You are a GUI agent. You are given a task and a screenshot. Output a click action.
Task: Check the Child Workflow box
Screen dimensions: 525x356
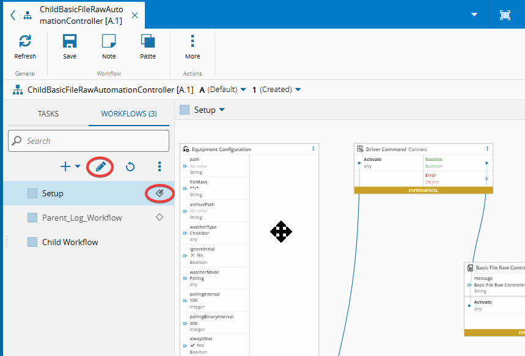tap(32, 242)
